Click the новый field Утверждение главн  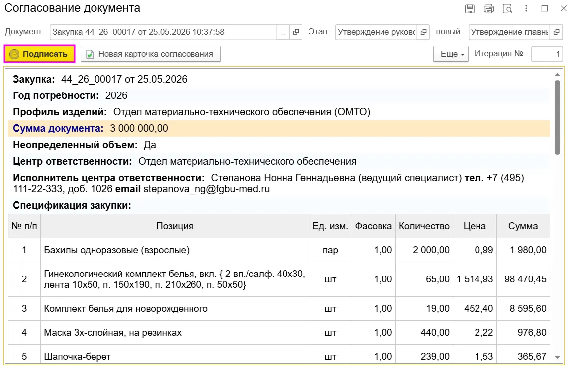[x=509, y=32]
